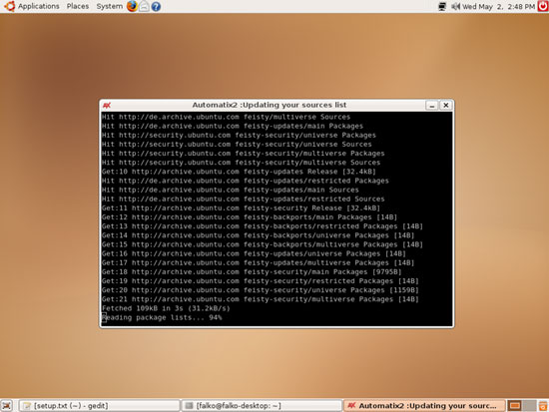Switch to the second workspace
549x412 pixels.
click(x=529, y=406)
